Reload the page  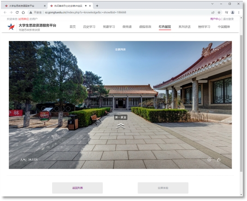[17, 12]
